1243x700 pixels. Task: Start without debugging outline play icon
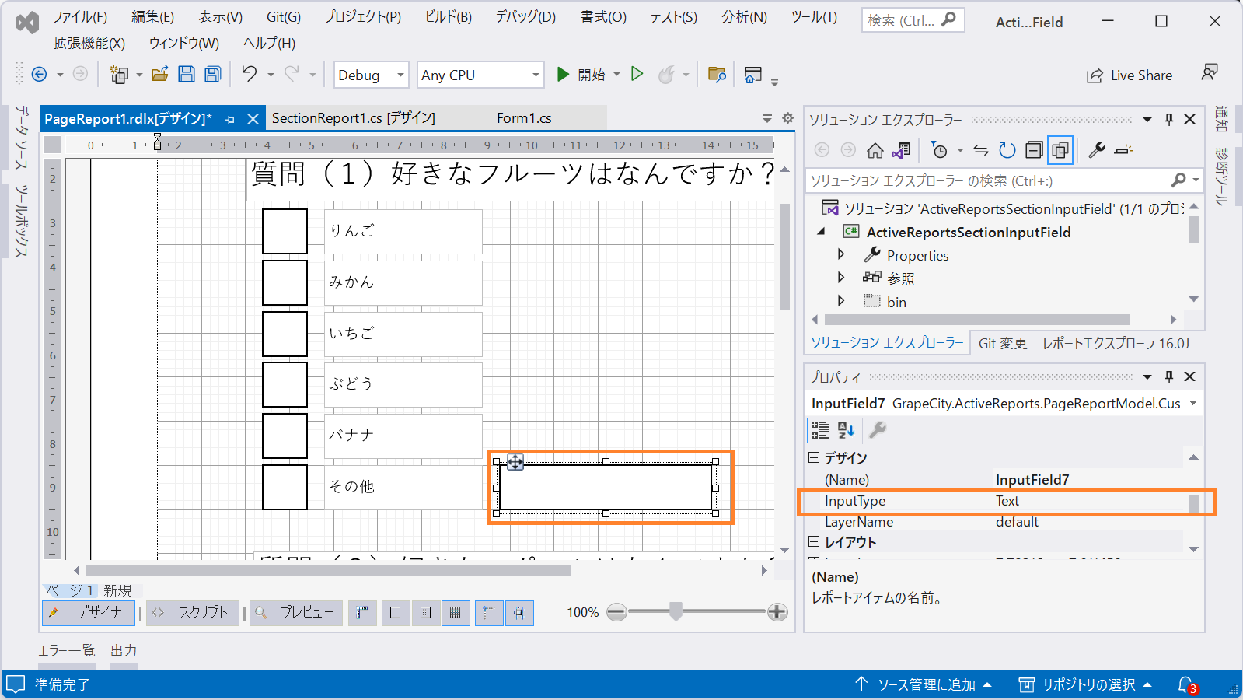point(637,75)
